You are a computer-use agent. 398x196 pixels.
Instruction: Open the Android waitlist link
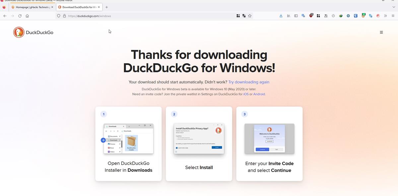click(259, 94)
